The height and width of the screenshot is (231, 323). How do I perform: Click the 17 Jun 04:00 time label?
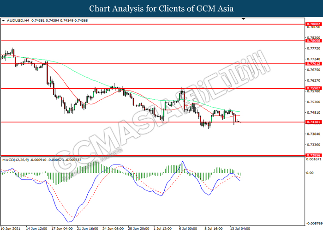coord(62,228)
